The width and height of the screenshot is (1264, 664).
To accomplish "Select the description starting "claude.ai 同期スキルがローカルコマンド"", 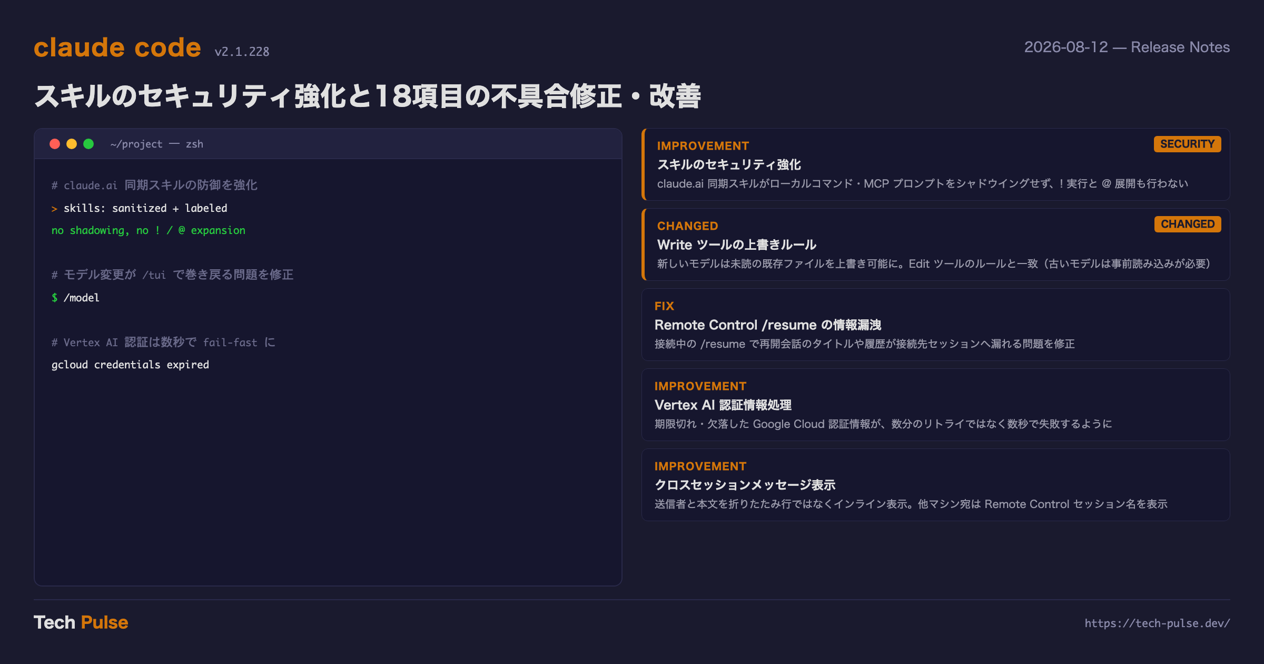I will pos(923,183).
